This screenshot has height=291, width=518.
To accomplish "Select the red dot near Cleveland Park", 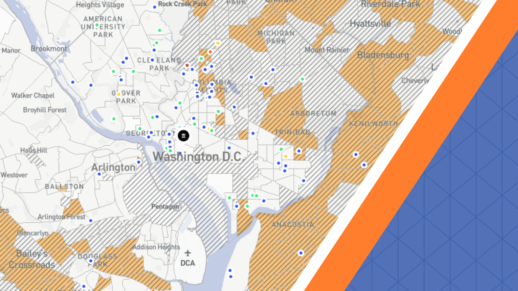I will pos(187,65).
